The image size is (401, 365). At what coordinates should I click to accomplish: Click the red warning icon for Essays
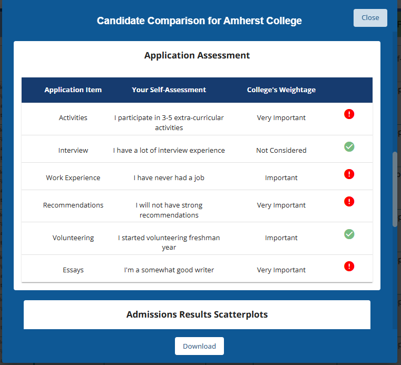point(349,267)
